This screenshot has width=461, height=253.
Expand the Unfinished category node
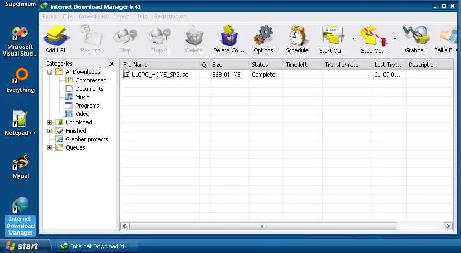click(49, 122)
